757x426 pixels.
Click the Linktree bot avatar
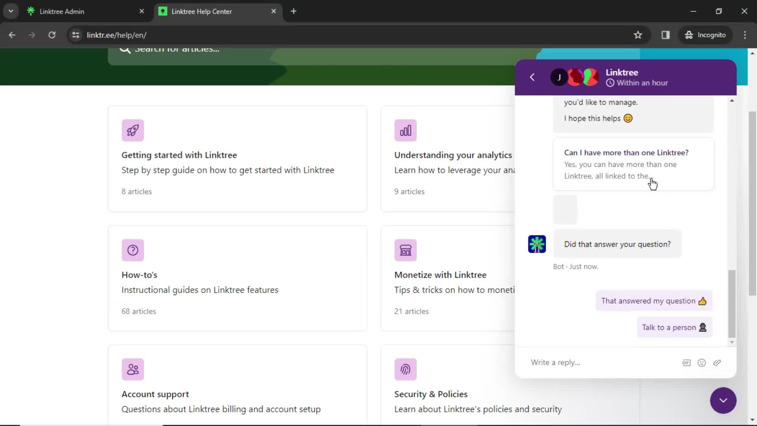click(x=537, y=244)
